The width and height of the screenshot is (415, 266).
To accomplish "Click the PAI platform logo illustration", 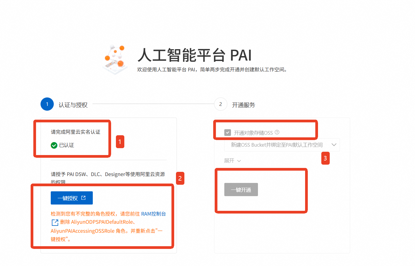I will (114, 59).
